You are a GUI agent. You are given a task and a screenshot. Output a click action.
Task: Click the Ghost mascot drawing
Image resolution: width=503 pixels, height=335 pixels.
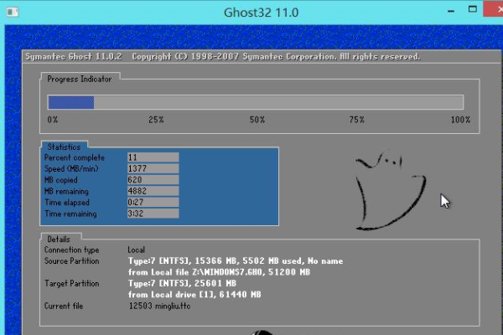click(x=391, y=190)
